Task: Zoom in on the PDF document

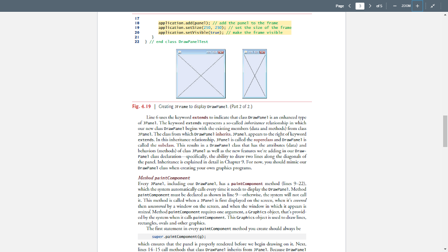Action: pyautogui.click(x=417, y=6)
